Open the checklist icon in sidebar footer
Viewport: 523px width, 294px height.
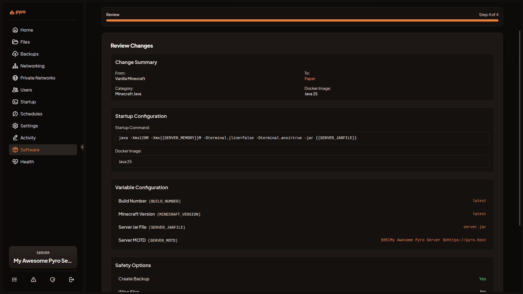point(14,280)
